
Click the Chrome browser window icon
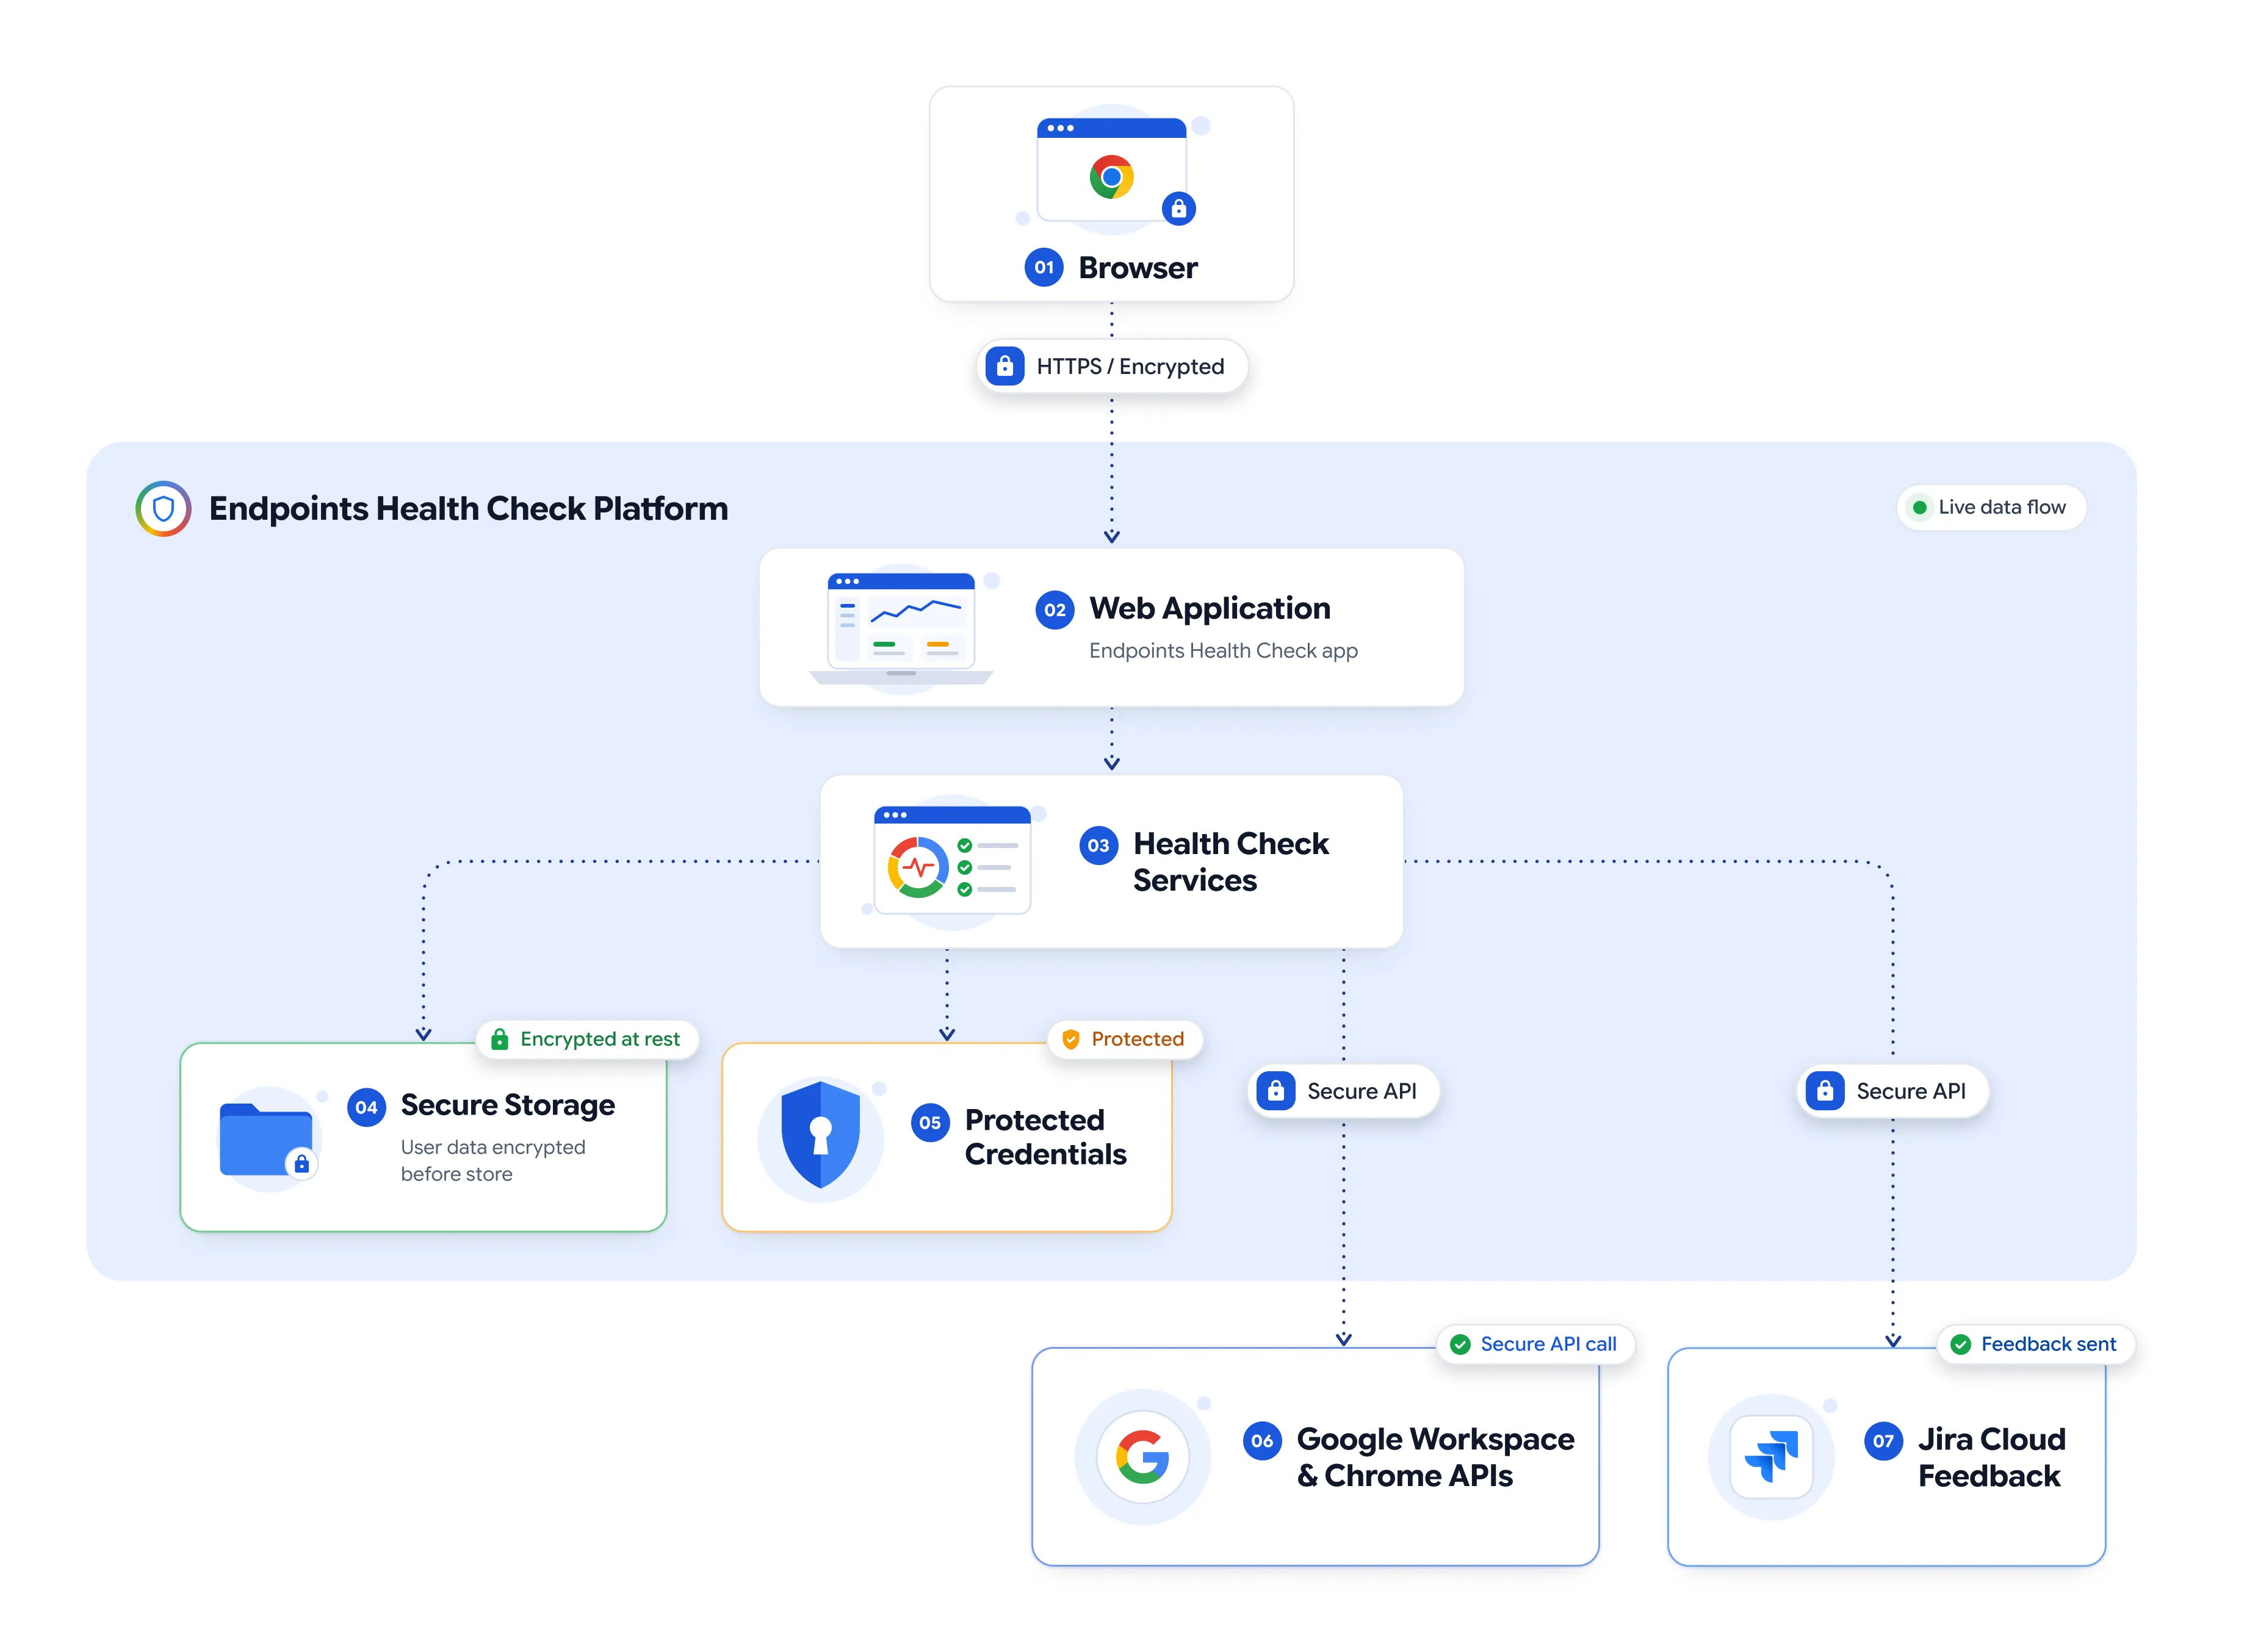coord(1111,170)
